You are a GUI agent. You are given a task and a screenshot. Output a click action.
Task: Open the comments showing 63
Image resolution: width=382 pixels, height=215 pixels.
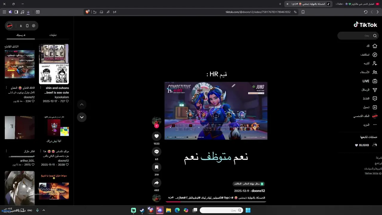pyautogui.click(x=156, y=152)
